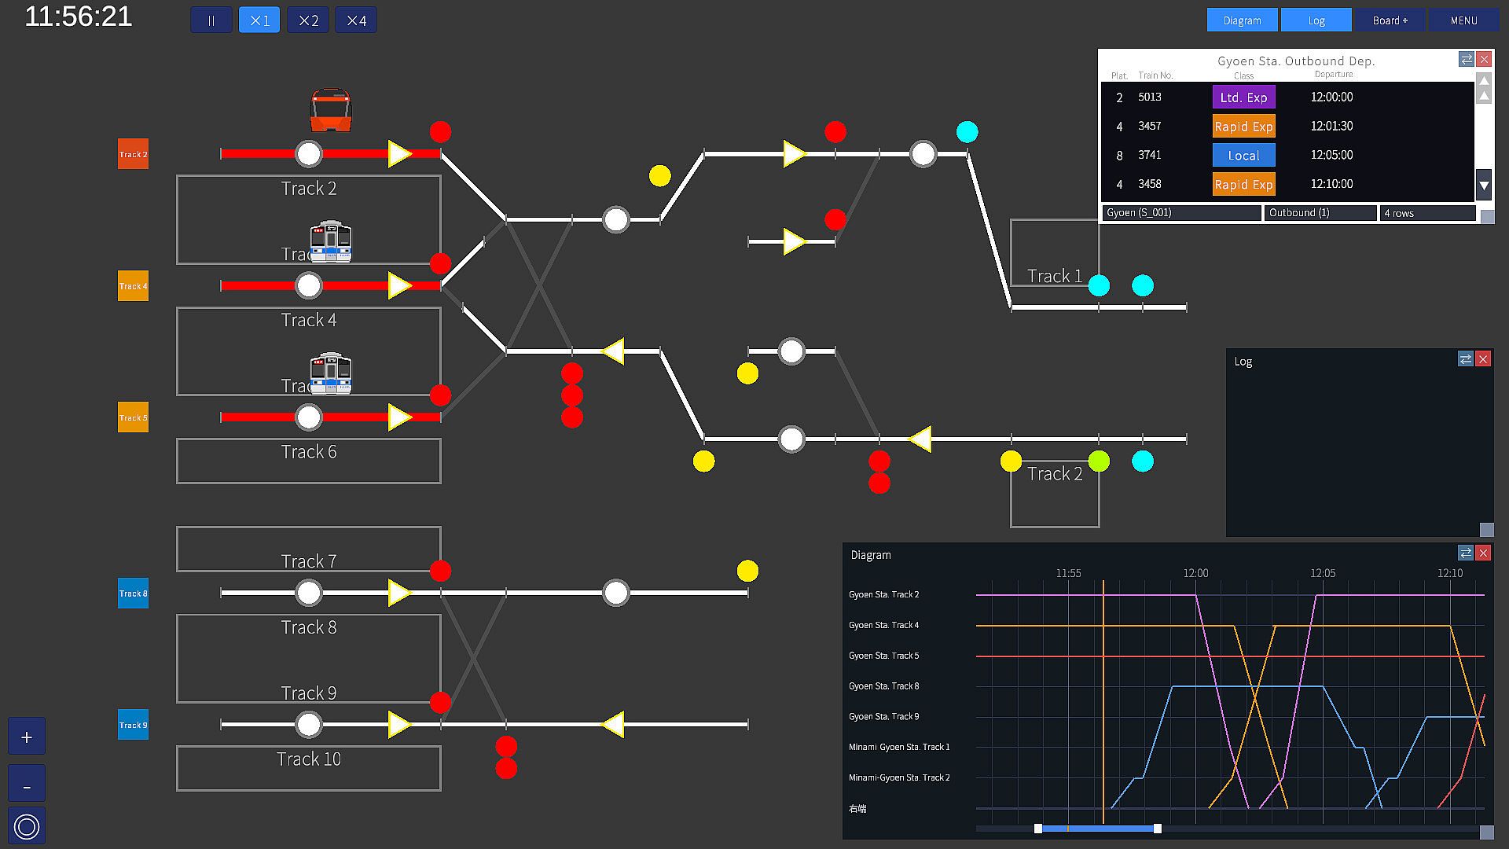The height and width of the screenshot is (849, 1509).
Task: Toggle the white node on Track 5 line
Action: point(309,417)
